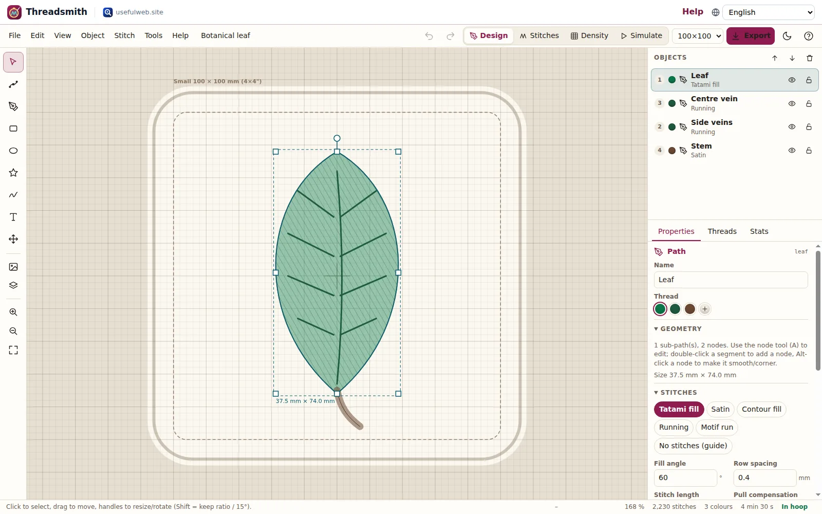Redo the last action

click(451, 36)
